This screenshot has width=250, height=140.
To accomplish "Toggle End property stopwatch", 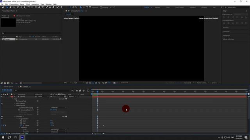I will pyautogui.click(x=21, y=123).
